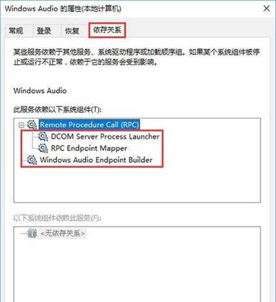Collapse the Remote Procedure Call tree node
Image resolution: width=276 pixels, height=302 pixels.
pos(22,125)
